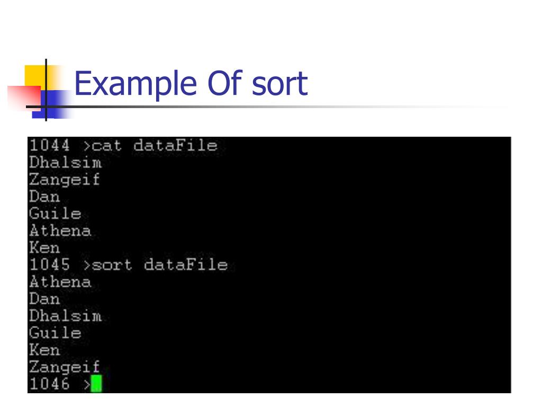The height and width of the screenshot is (407, 542).
Task: Click the 1045 prompt number
Action: 49,265
